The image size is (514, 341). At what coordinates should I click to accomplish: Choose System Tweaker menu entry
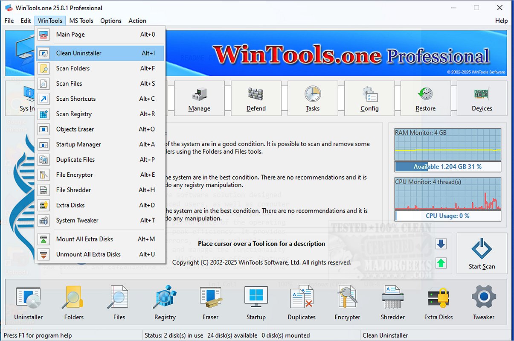click(100, 220)
